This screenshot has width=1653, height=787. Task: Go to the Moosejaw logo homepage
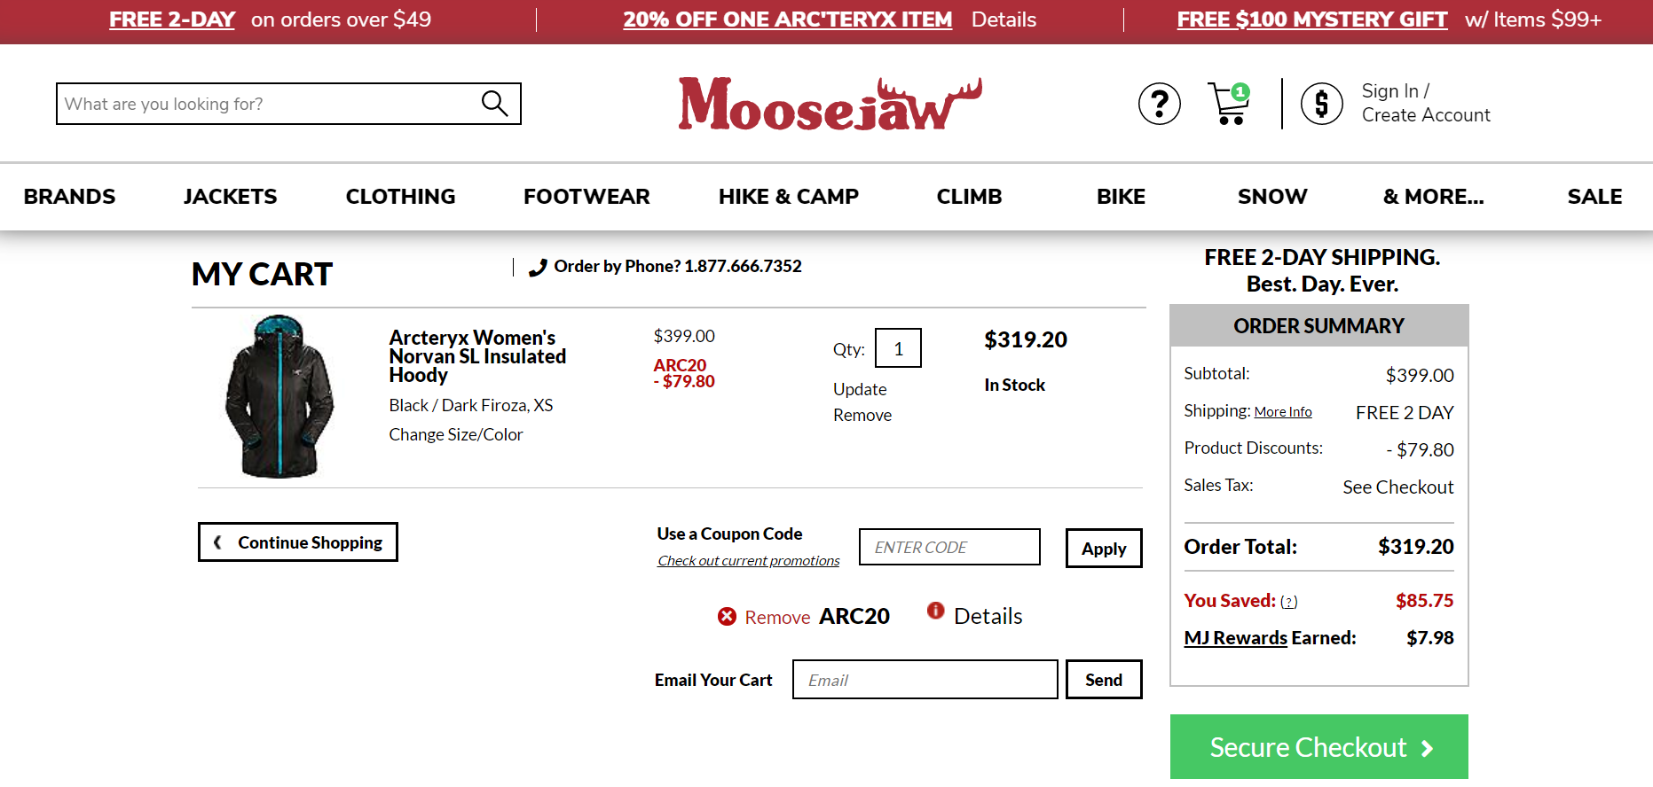(830, 104)
